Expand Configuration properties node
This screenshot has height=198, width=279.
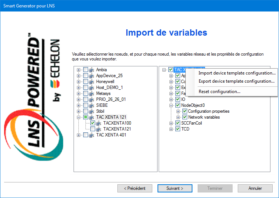click(178, 112)
